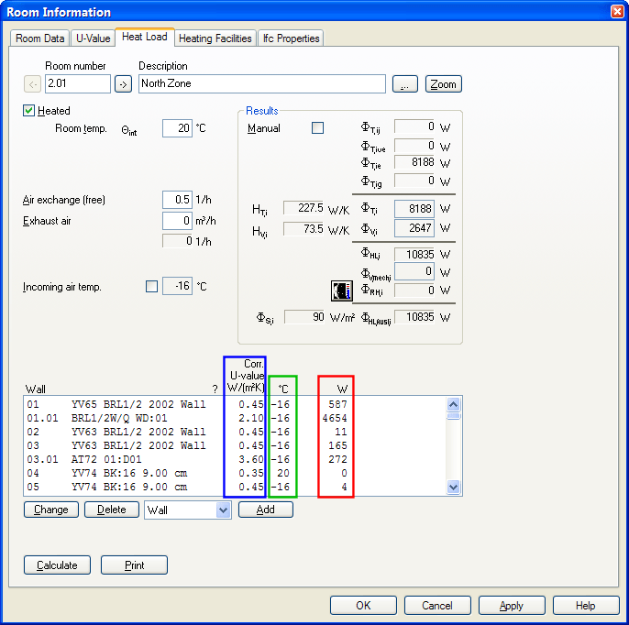Click wall list scroll down arrow

(x=453, y=488)
